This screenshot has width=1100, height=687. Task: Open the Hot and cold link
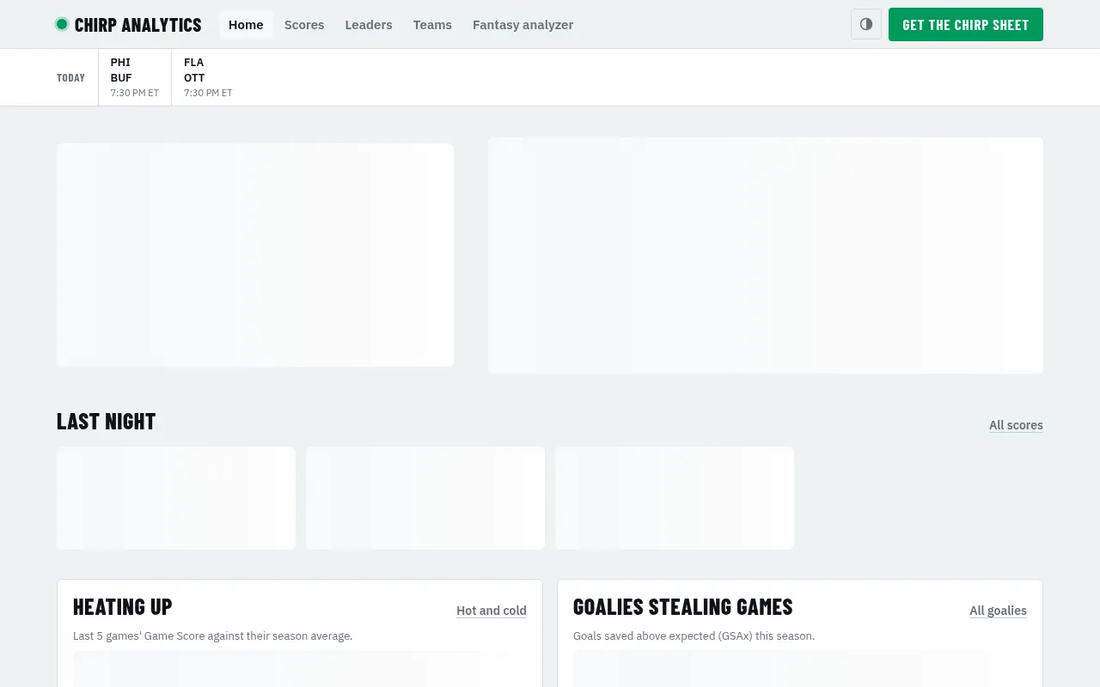(x=492, y=611)
